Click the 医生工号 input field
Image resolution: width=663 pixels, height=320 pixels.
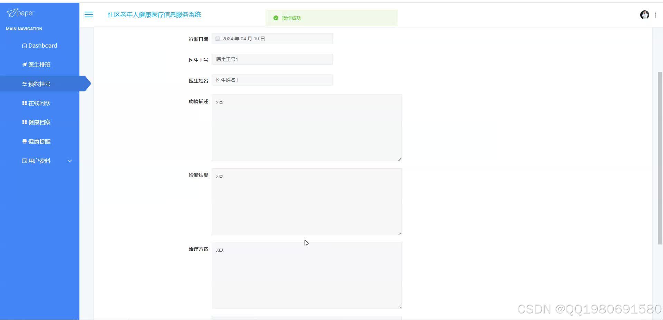click(x=272, y=59)
